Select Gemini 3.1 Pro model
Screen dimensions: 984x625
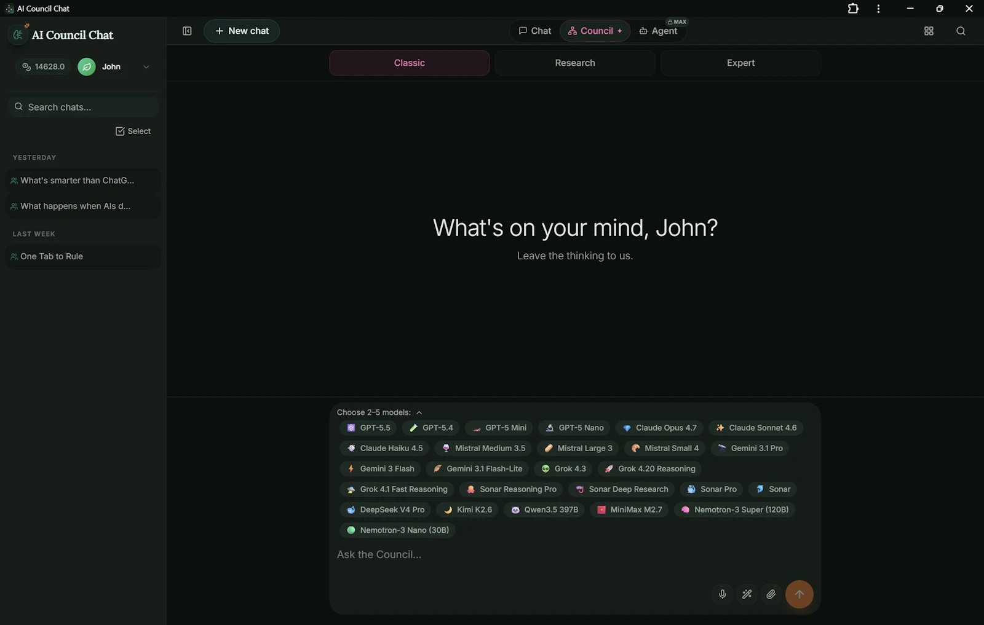(750, 448)
